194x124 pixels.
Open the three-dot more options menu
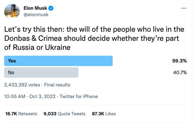point(184,8)
